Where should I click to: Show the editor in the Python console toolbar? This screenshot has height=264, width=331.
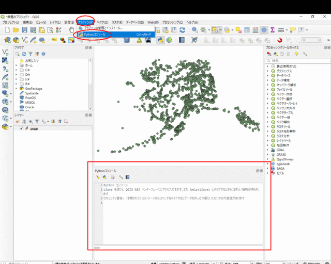[x=113, y=177]
